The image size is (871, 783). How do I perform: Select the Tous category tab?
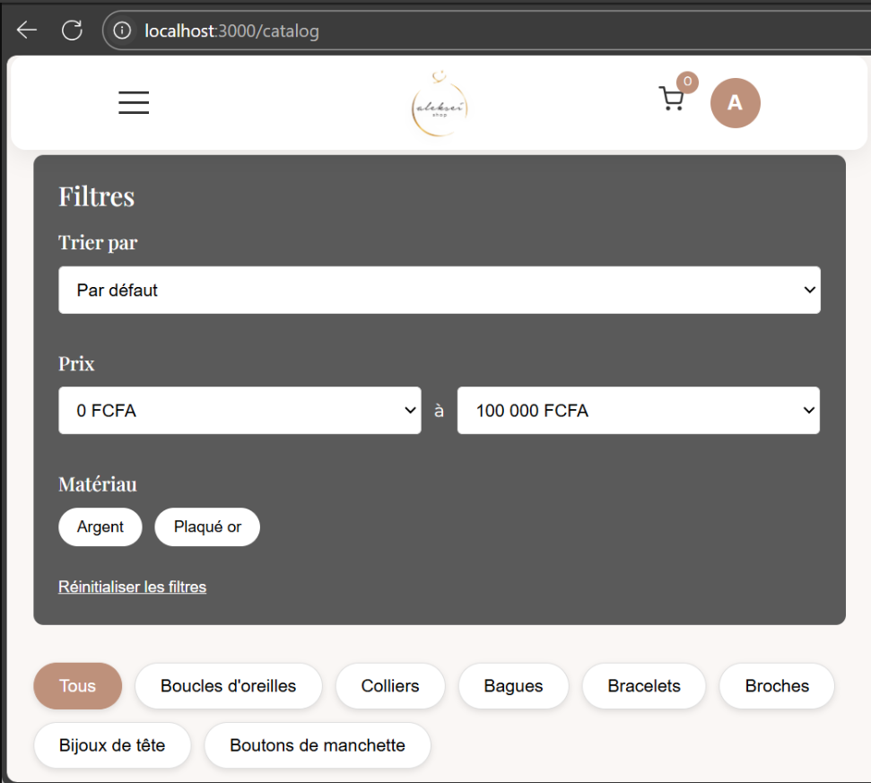(x=77, y=686)
